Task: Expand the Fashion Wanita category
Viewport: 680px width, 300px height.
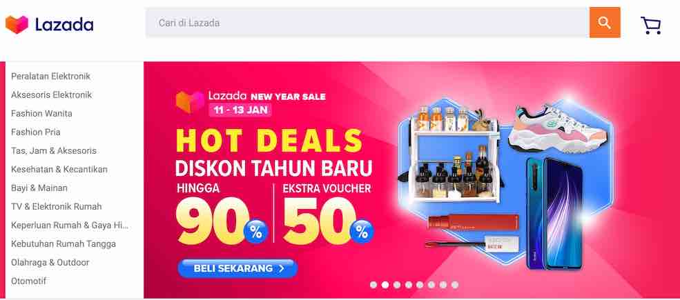Action: point(41,114)
